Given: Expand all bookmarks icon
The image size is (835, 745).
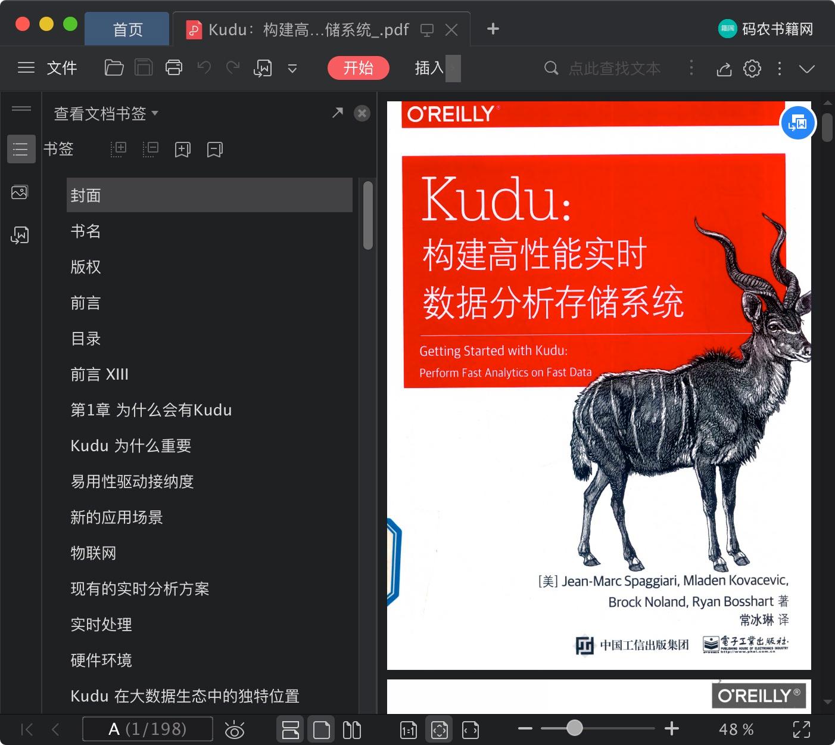Looking at the screenshot, I should pyautogui.click(x=119, y=149).
